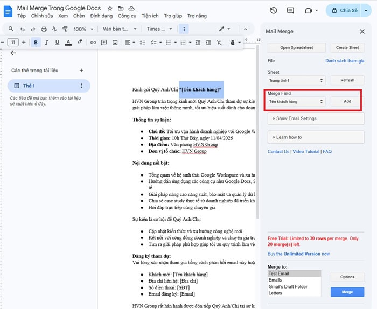The image size is (377, 309).
Task: Add a new document tab plus
Action: tap(81, 71)
